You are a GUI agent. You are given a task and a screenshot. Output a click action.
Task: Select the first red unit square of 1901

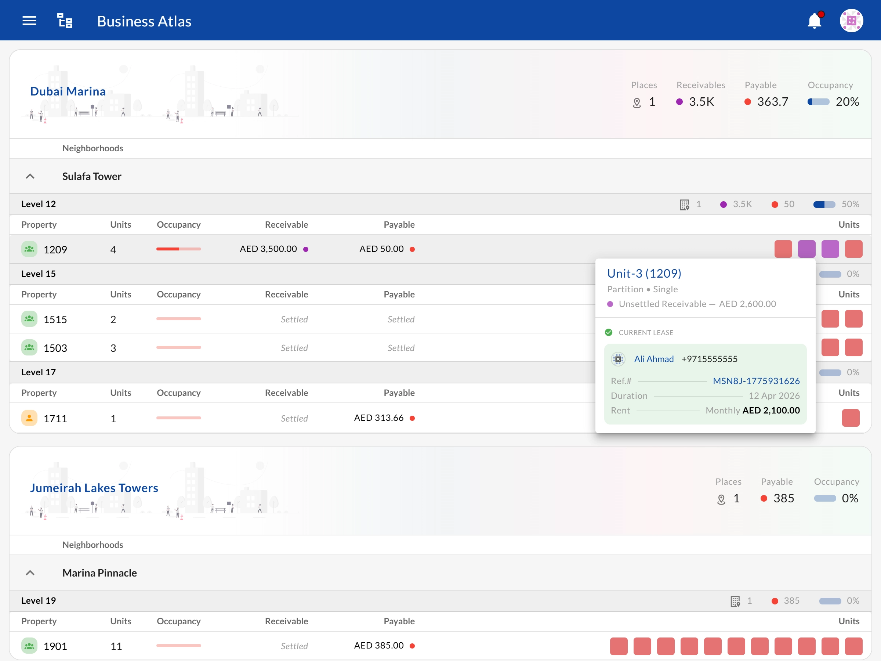619,646
